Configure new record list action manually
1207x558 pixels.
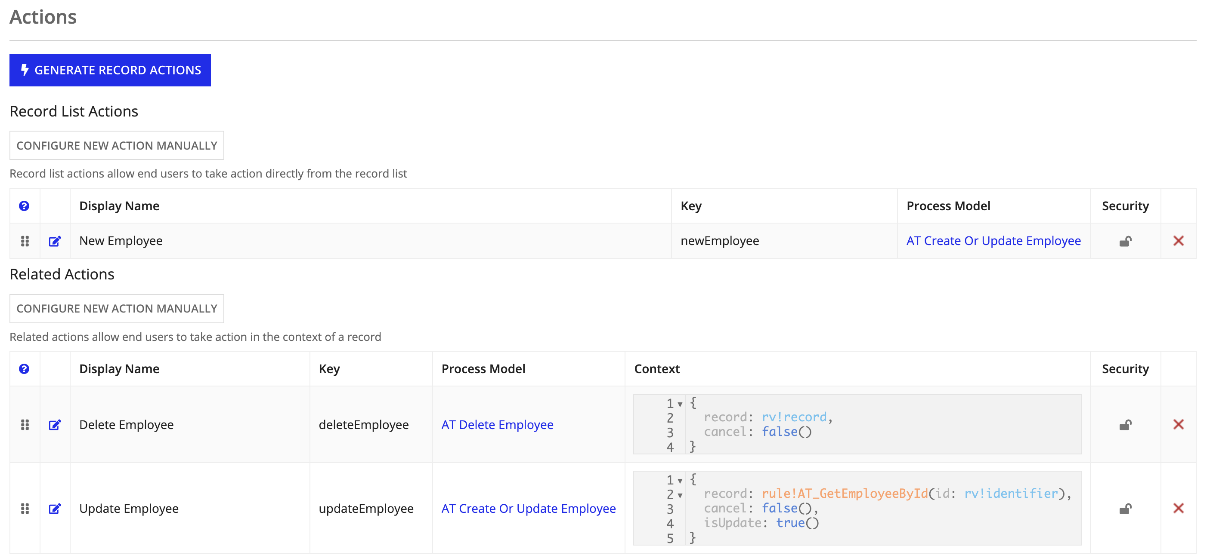point(117,146)
